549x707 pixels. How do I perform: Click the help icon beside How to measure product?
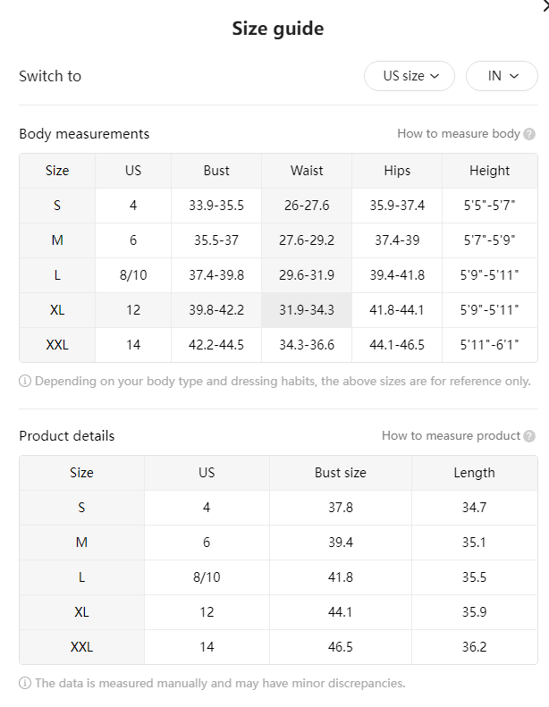pos(529,436)
